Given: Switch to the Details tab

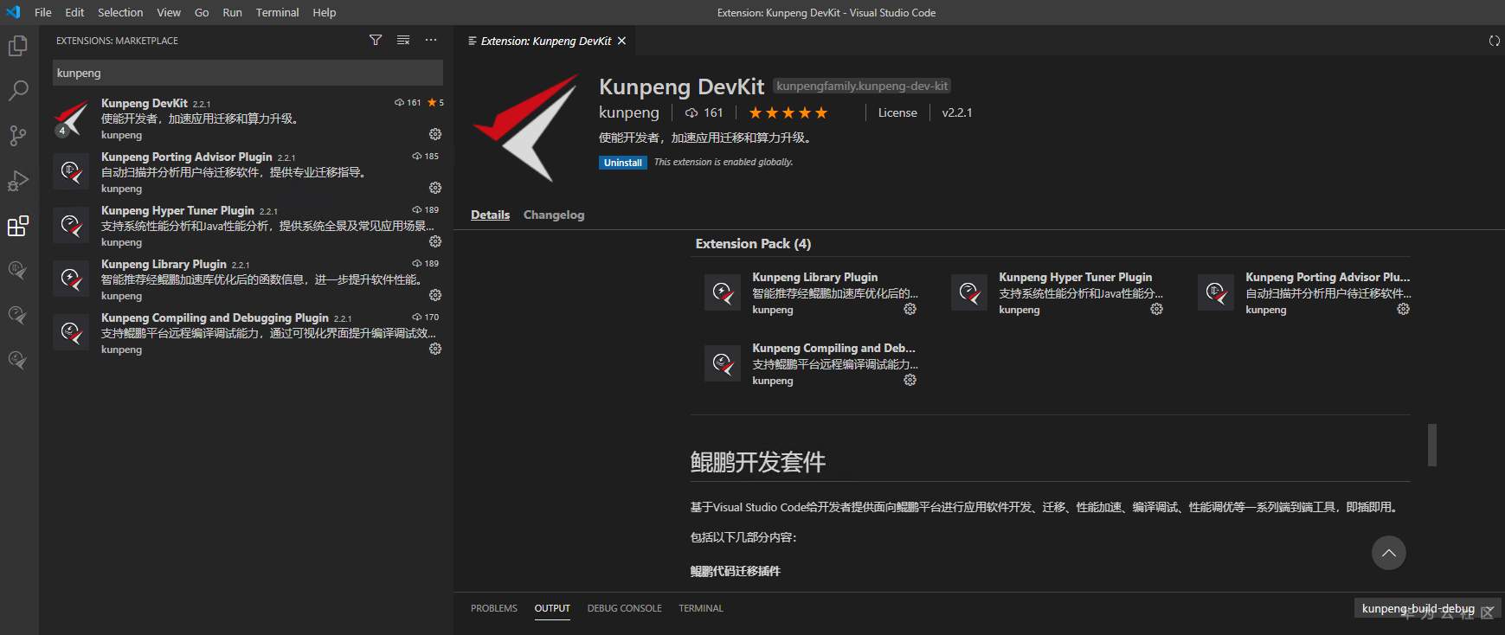Looking at the screenshot, I should coord(490,215).
